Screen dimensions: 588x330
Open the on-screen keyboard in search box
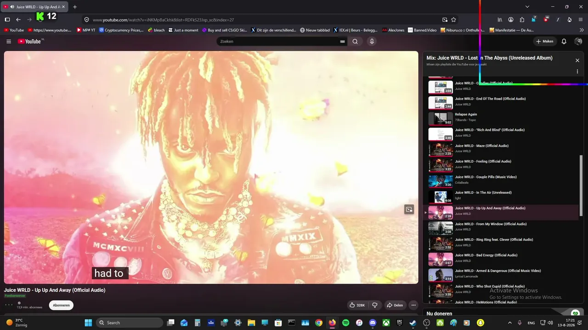[x=342, y=41]
